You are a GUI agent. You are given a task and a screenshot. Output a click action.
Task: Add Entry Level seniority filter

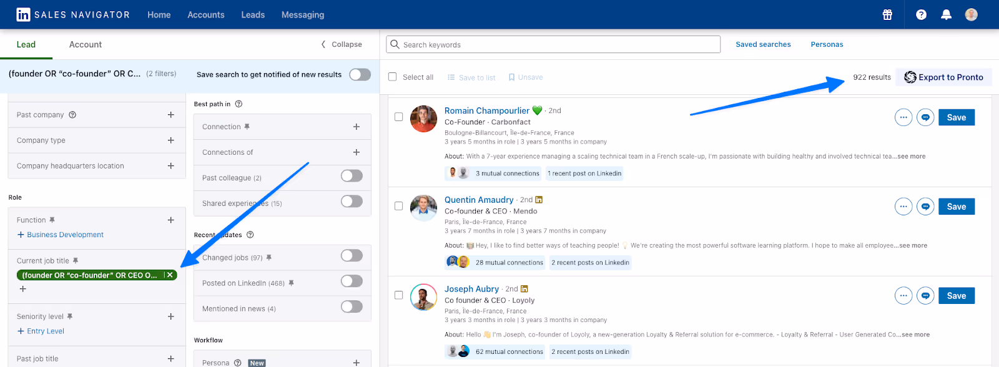click(x=41, y=331)
